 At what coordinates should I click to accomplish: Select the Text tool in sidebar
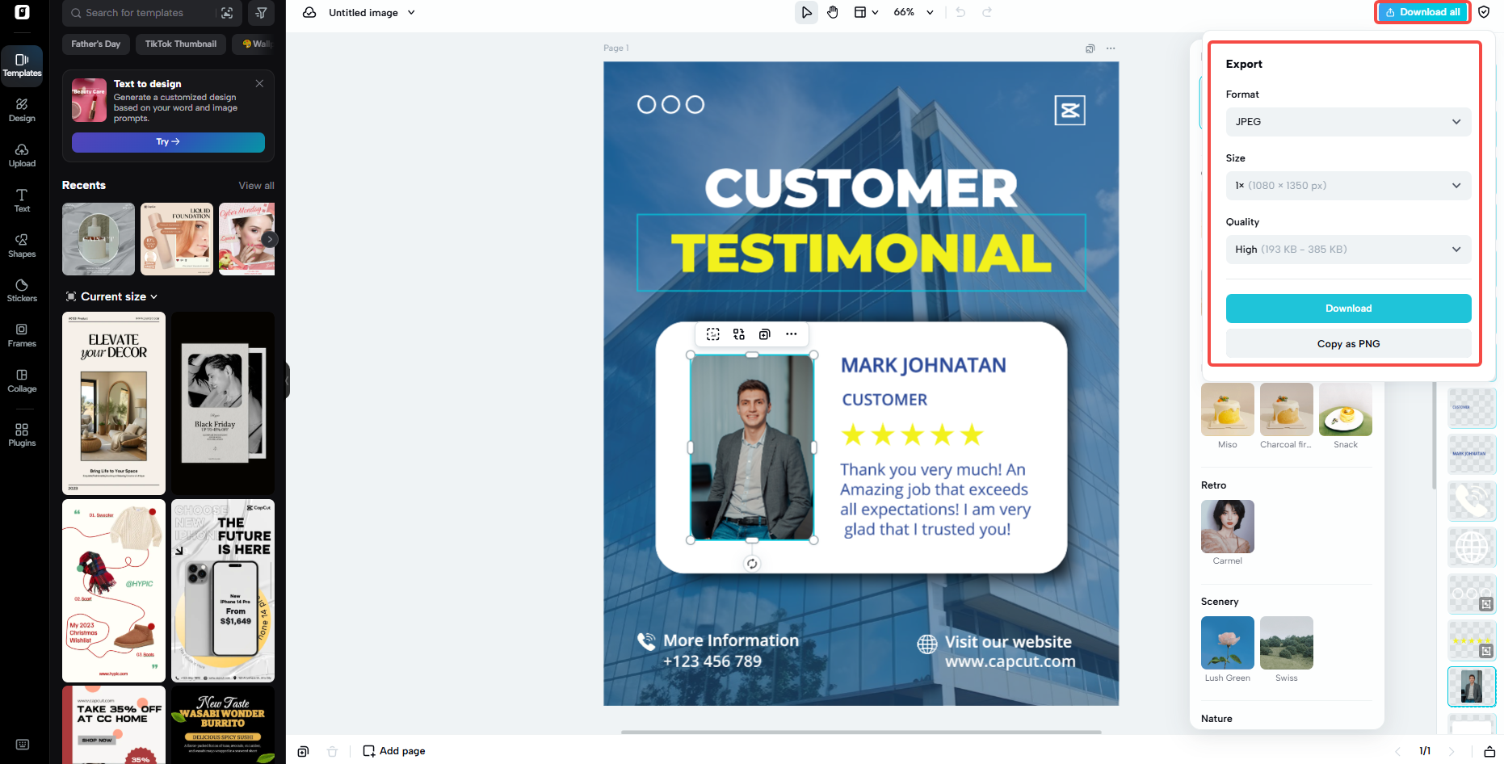click(x=22, y=201)
